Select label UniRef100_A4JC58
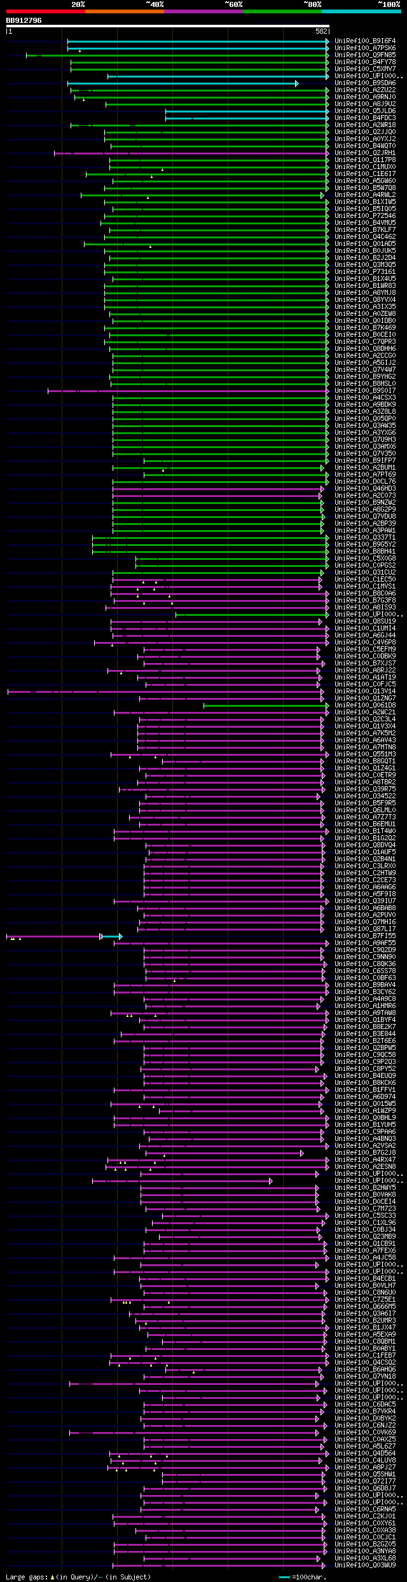Image resolution: width=407 pixels, height=1582 pixels. [365, 1258]
